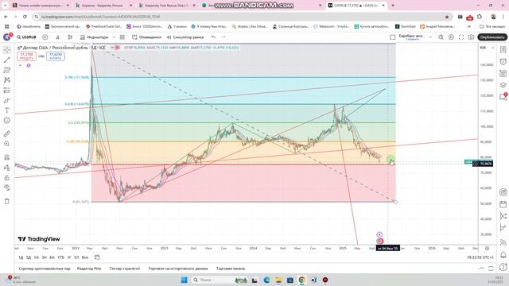
Task: Open Торговля на исторических данных tab
Action: 178,269
